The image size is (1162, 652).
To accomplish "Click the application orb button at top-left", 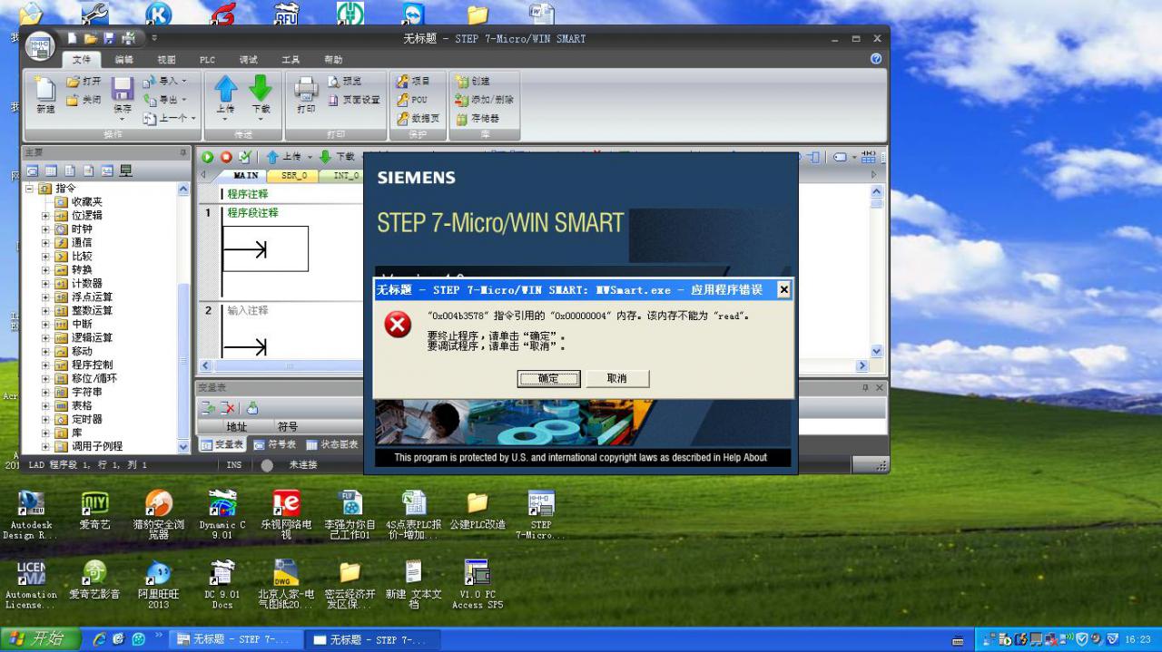I will click(x=41, y=46).
